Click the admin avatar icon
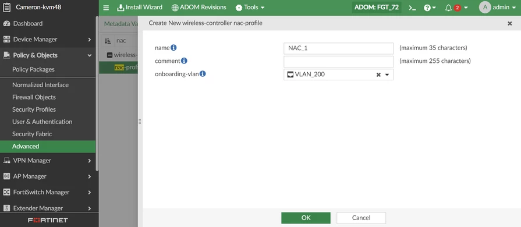The image size is (521, 227). click(485, 8)
